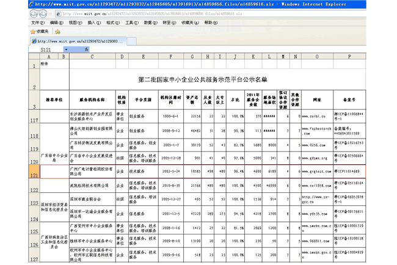
Task: Open the 文件(F) menu
Action: tap(38, 23)
